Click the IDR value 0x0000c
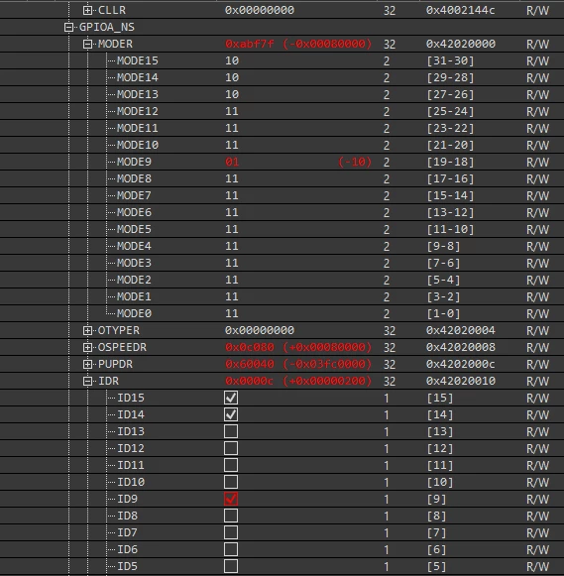Image resolution: width=564 pixels, height=576 pixels. pos(250,382)
